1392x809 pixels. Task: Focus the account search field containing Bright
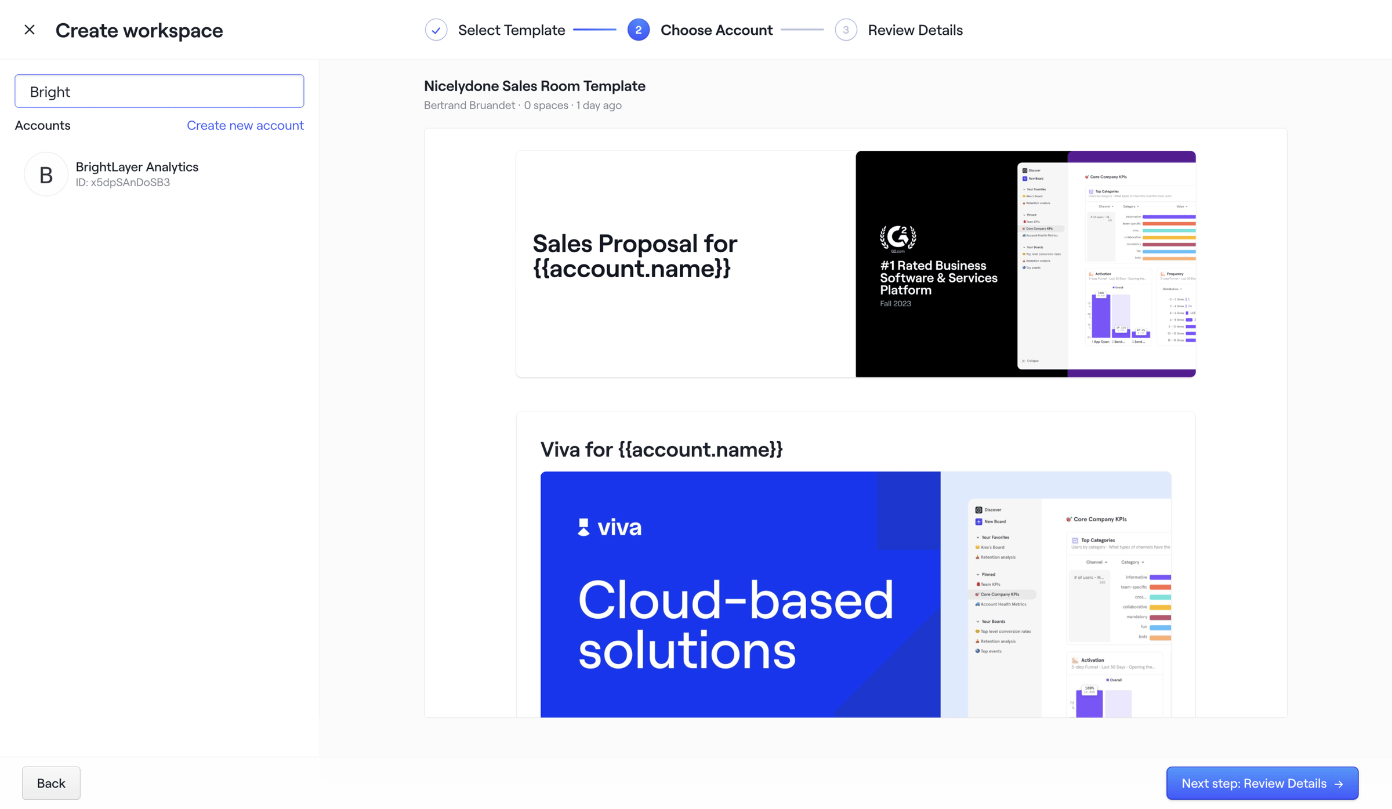pos(159,91)
